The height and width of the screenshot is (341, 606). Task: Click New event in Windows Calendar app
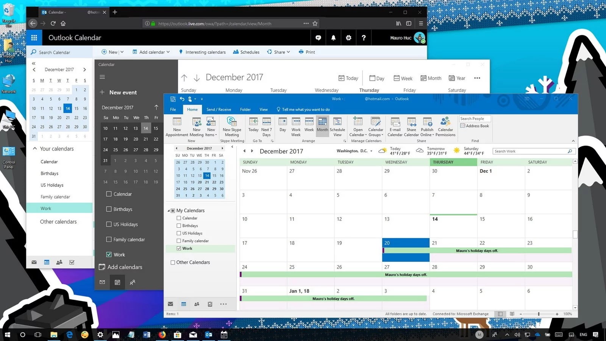[x=119, y=92]
